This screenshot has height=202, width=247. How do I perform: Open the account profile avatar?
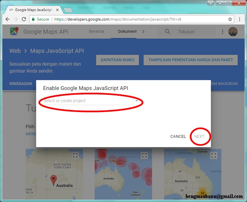233,31
